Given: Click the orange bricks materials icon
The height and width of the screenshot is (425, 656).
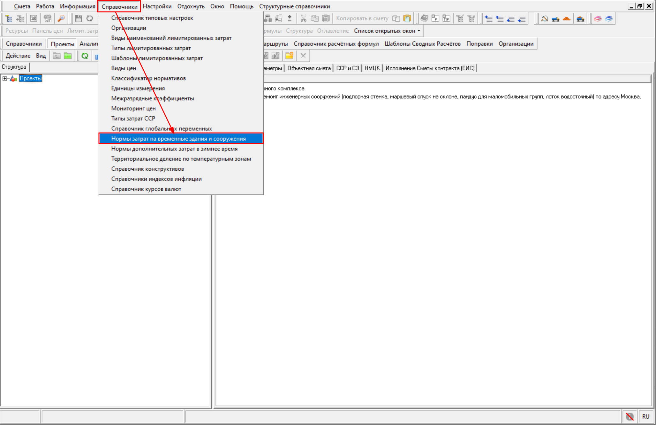Looking at the screenshot, I should [567, 19].
